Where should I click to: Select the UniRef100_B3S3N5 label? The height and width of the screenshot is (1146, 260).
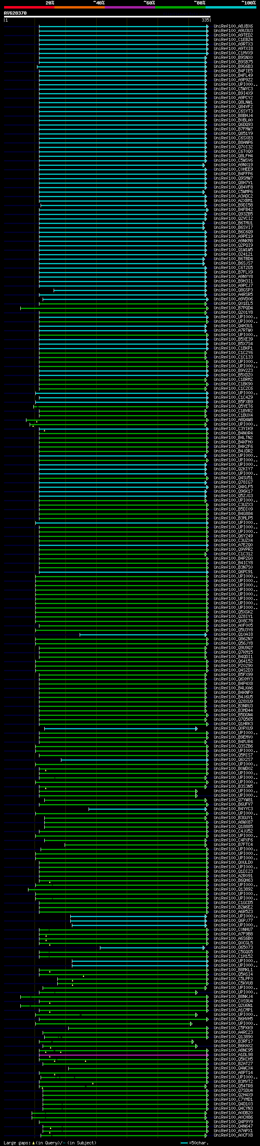click(x=233, y=787)
